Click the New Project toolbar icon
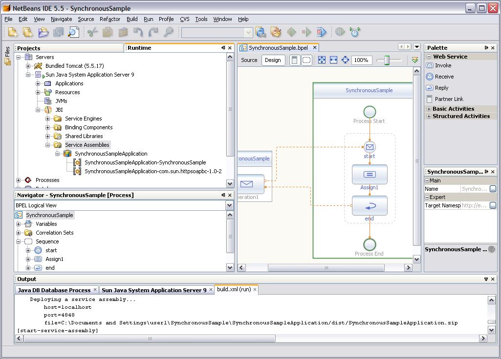The image size is (501, 359). click(x=28, y=32)
